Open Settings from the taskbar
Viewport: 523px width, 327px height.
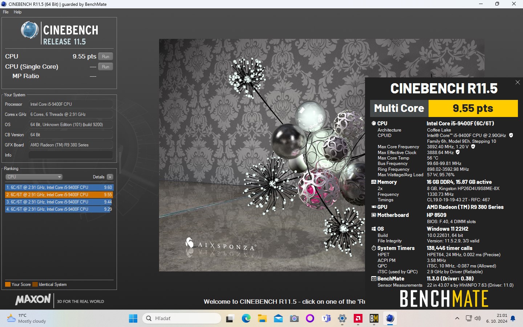(x=342, y=319)
